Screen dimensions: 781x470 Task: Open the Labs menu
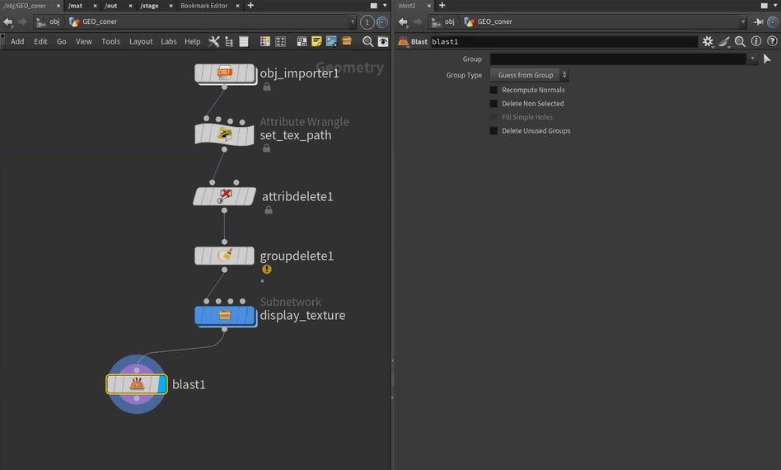pyautogui.click(x=168, y=41)
